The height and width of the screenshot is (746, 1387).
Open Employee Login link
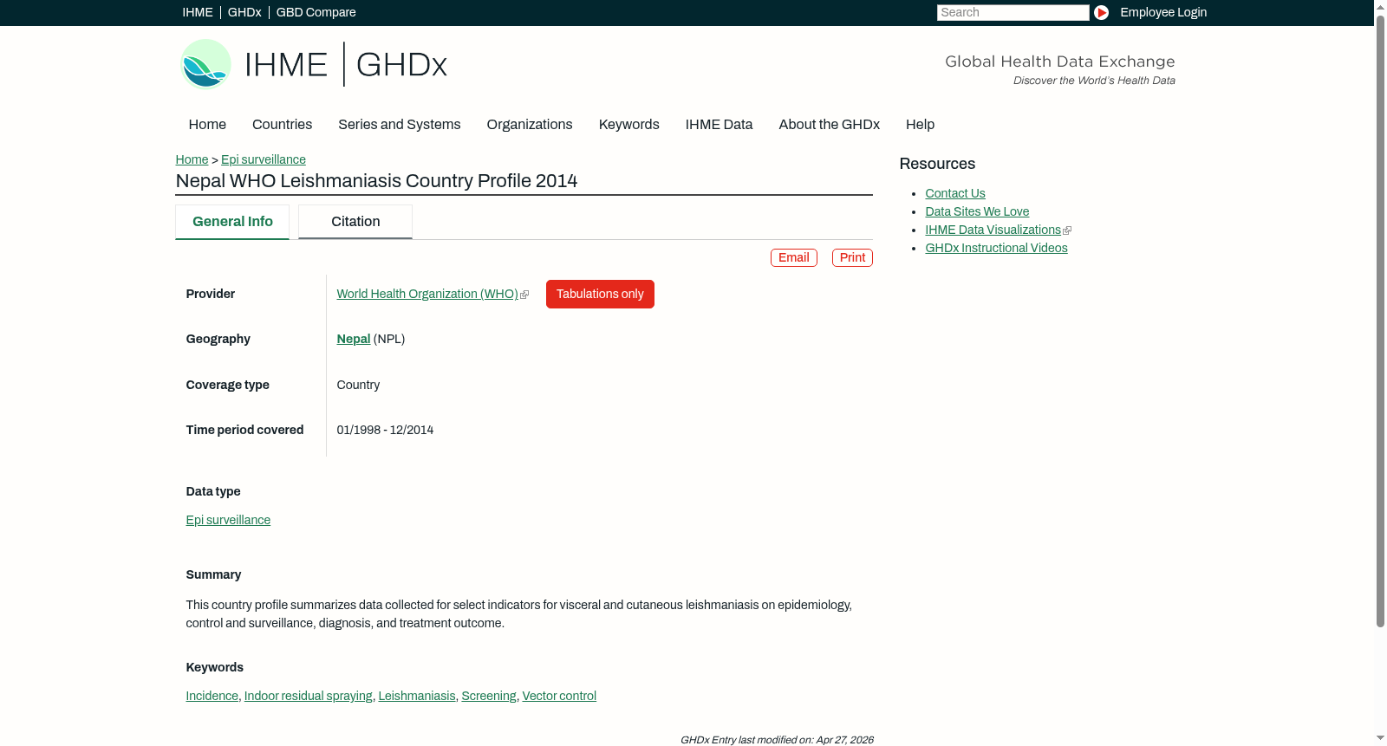tap(1163, 12)
